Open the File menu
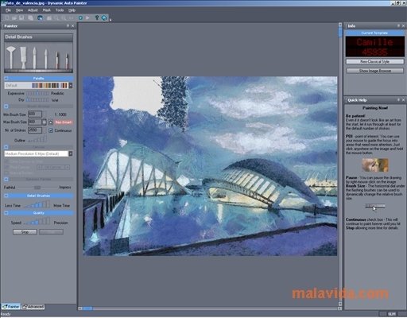The image size is (407, 318). 8,10
